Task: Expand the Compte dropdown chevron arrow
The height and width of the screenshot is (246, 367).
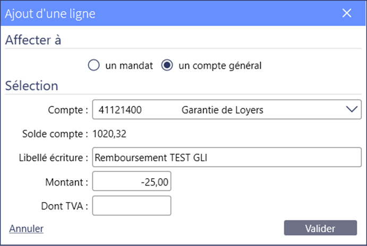Action: pos(352,109)
